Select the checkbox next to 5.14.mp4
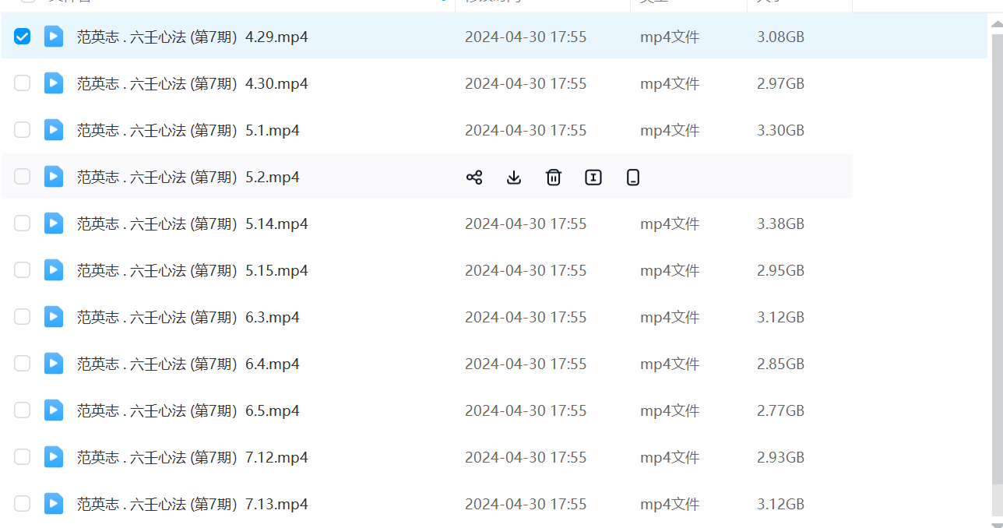The image size is (1003, 528). (23, 224)
